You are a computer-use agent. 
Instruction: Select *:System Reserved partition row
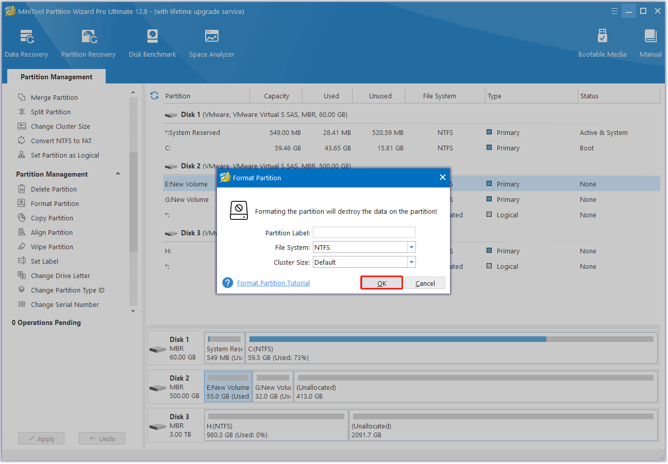pos(411,132)
